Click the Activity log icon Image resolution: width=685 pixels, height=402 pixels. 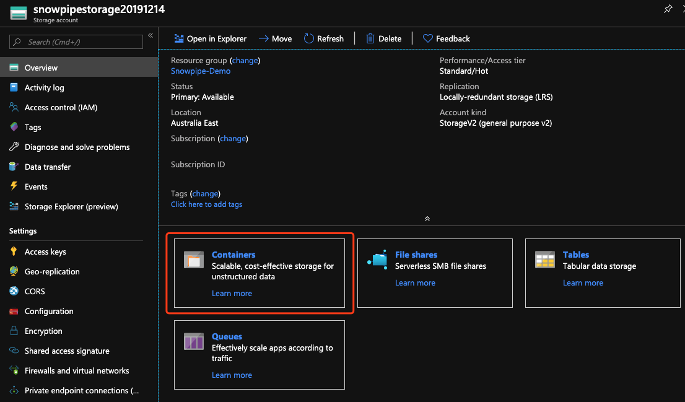coord(14,87)
